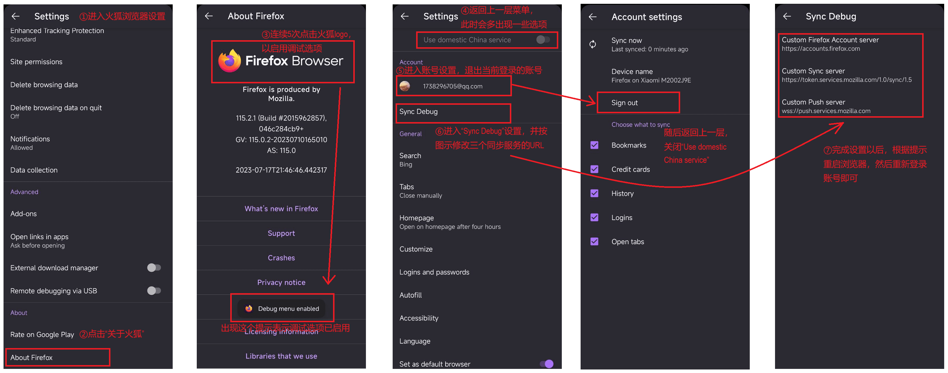Open Customize setting
This screenshot has height=373, width=948.
tap(477, 249)
